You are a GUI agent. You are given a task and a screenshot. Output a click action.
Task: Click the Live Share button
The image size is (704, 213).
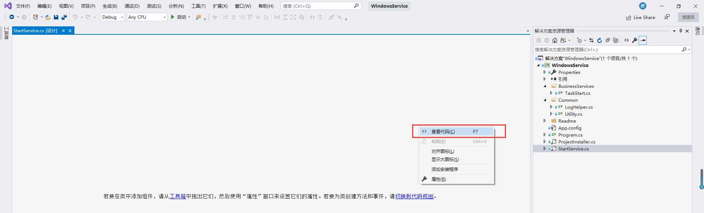(641, 17)
